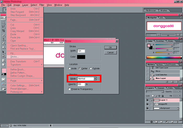Select the Pen tool

(3, 56)
